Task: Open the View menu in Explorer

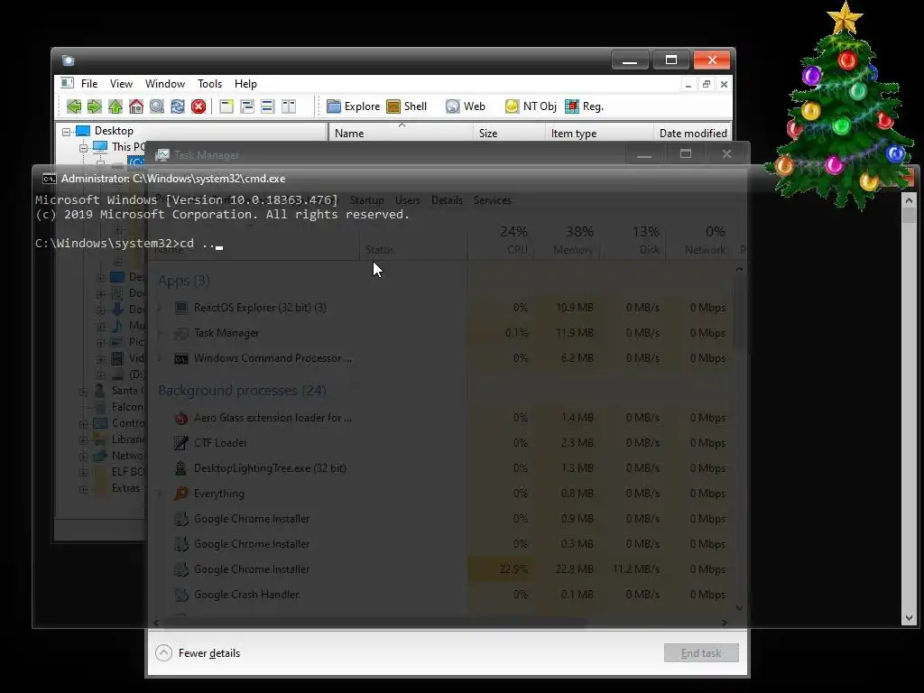Action: click(x=121, y=84)
